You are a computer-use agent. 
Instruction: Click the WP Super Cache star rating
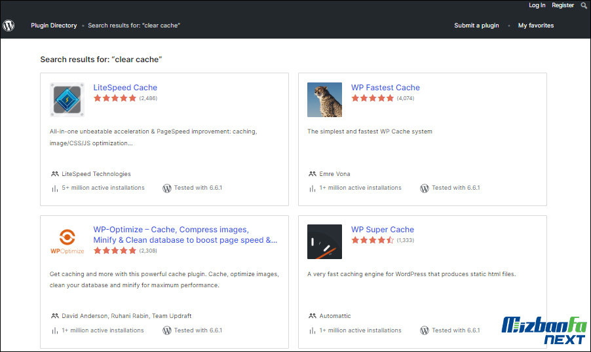click(x=372, y=240)
